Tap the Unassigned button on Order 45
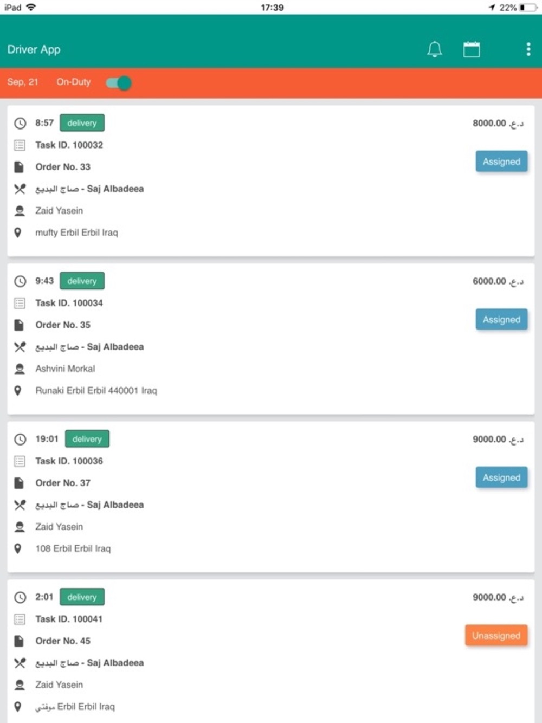The height and width of the screenshot is (723, 542). [x=496, y=636]
